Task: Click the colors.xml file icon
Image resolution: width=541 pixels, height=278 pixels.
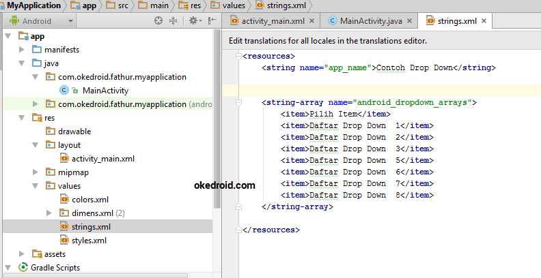Action: click(64, 199)
